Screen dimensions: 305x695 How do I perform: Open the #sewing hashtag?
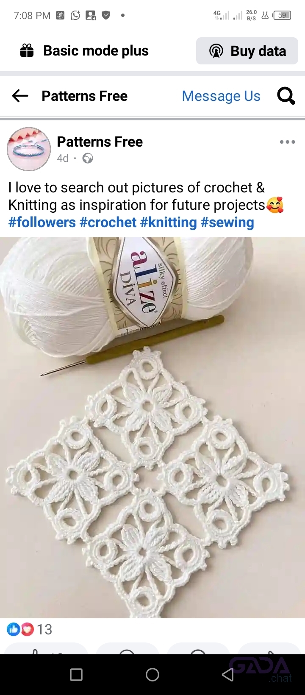click(227, 222)
